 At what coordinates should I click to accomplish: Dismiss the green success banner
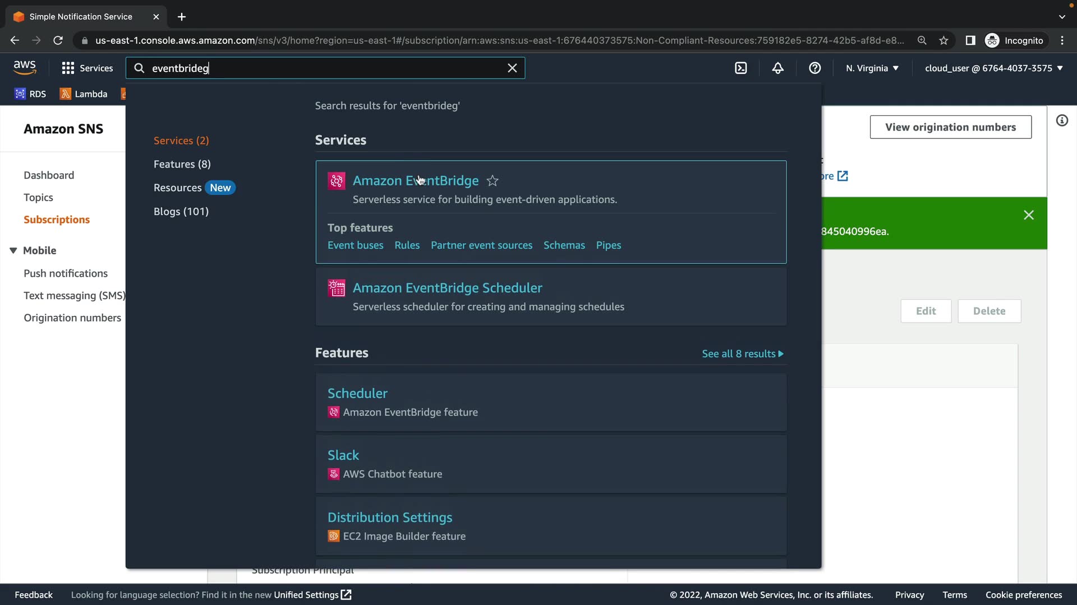[x=1028, y=215]
